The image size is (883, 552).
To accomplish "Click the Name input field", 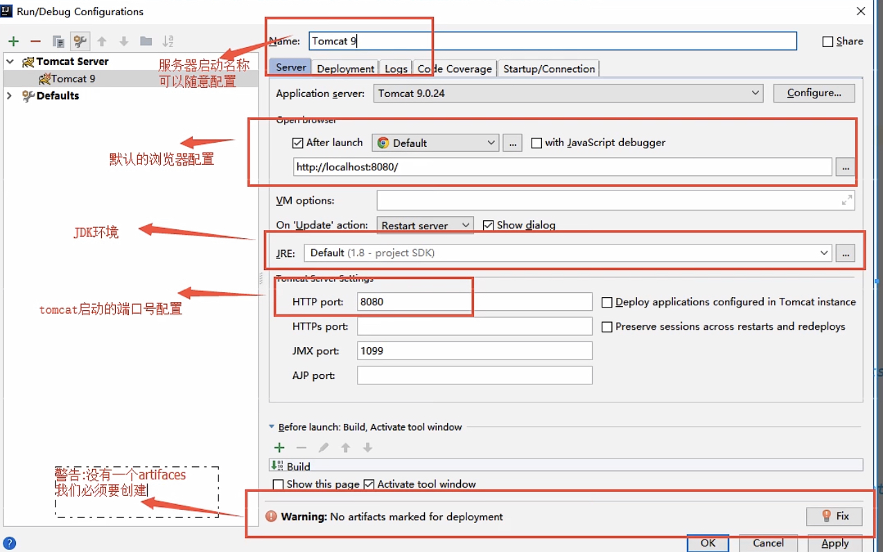I will (552, 41).
